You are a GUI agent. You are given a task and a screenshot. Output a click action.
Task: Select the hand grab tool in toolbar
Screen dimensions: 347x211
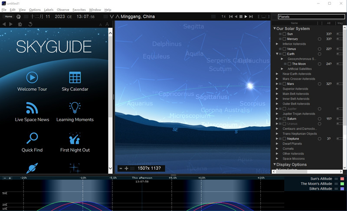[18, 16]
